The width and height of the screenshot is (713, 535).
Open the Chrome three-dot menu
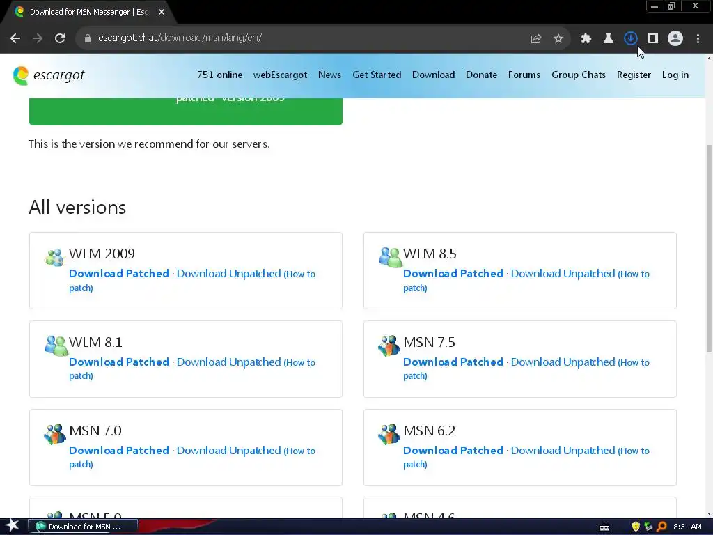[x=698, y=39]
